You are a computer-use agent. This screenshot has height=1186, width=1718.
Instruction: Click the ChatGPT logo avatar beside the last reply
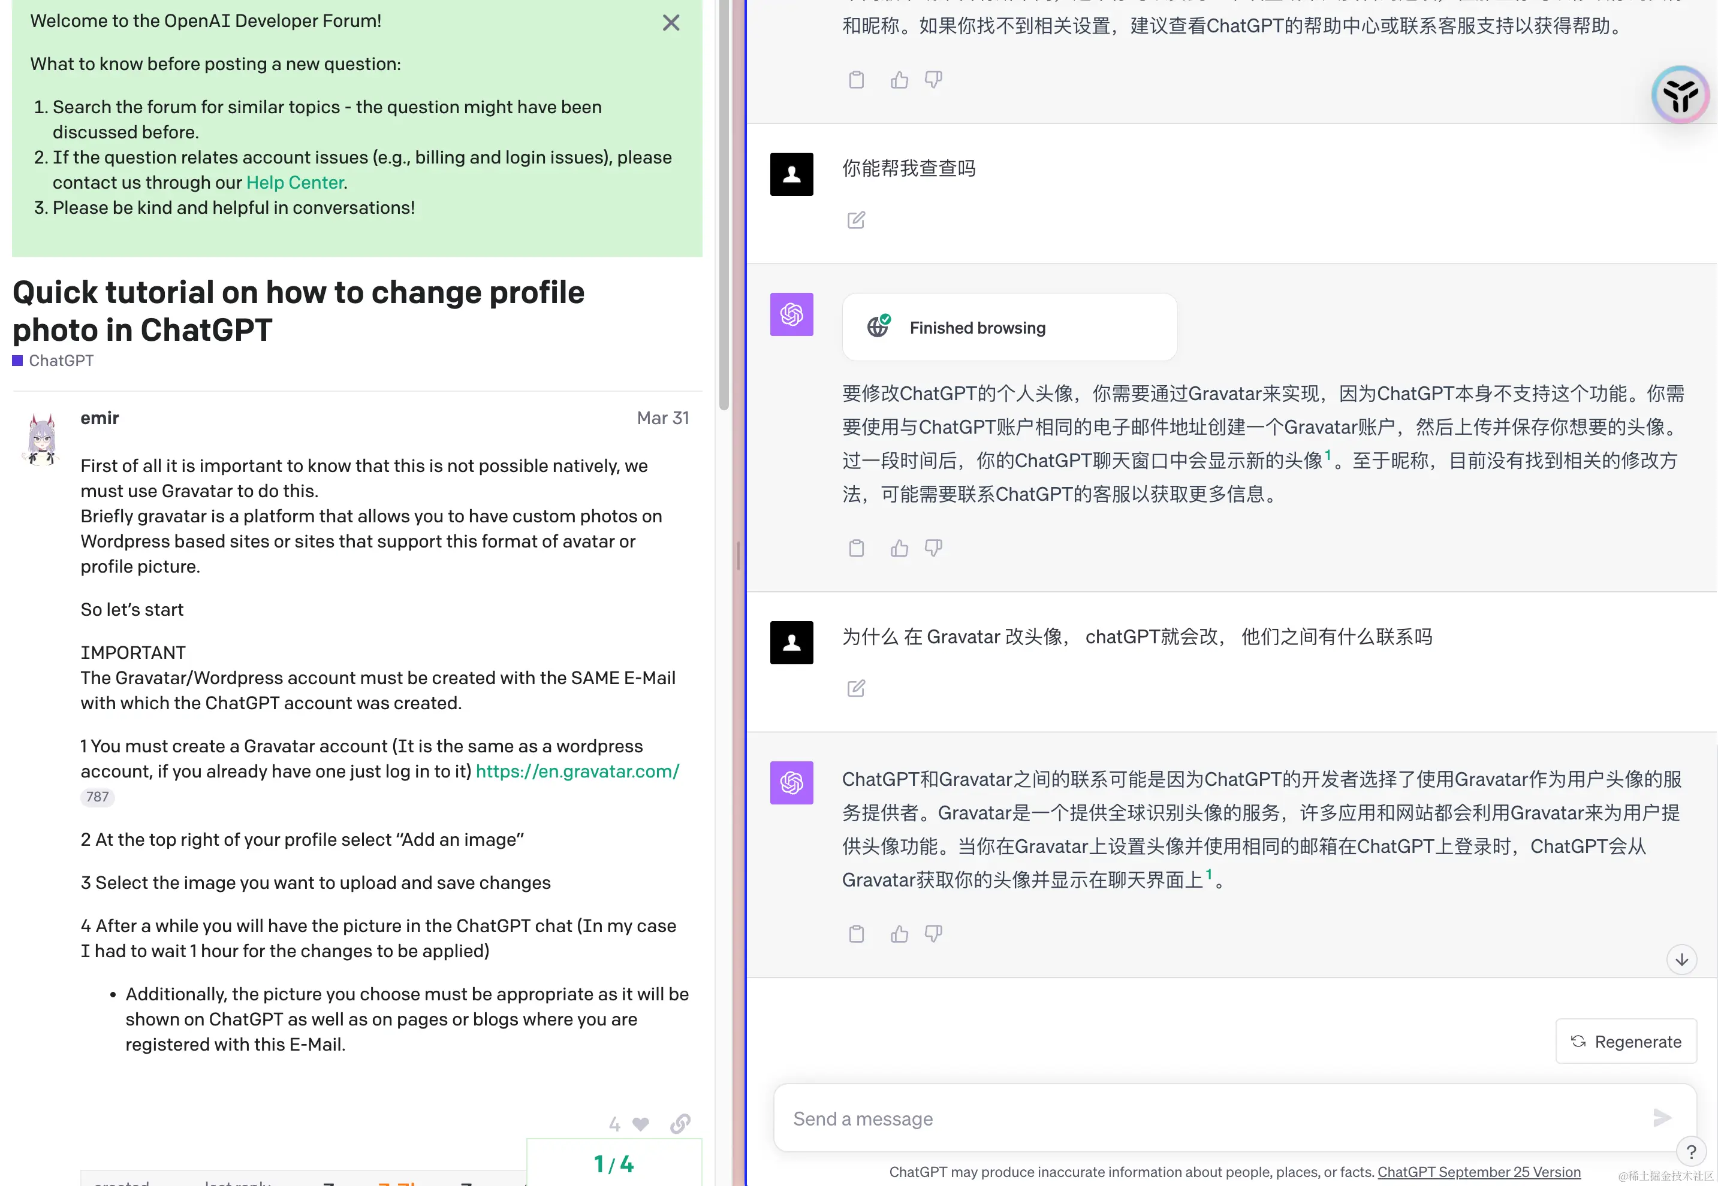point(791,782)
